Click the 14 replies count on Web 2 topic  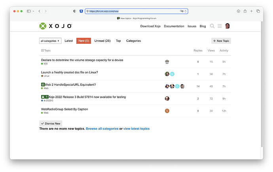[198, 86]
